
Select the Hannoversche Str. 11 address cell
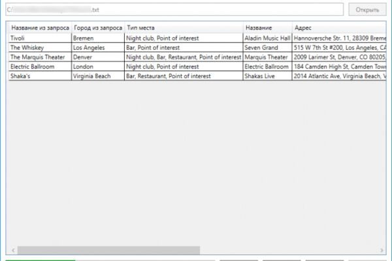pos(339,38)
